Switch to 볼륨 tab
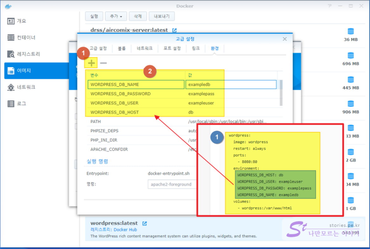The image size is (370, 249). click(122, 48)
